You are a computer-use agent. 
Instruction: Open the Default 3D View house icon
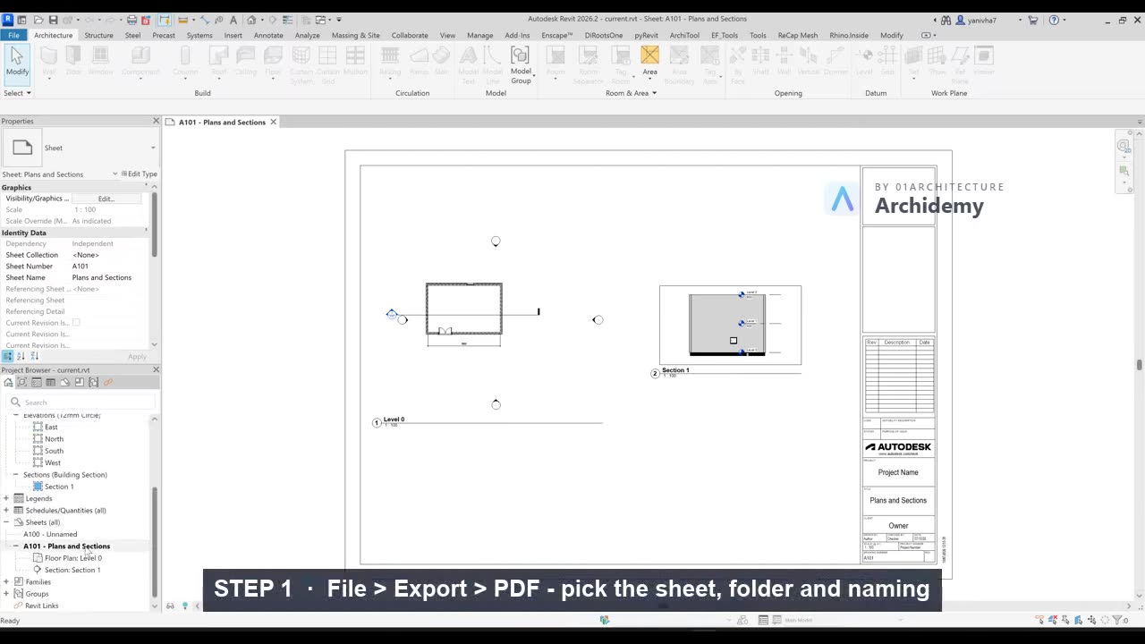251,20
